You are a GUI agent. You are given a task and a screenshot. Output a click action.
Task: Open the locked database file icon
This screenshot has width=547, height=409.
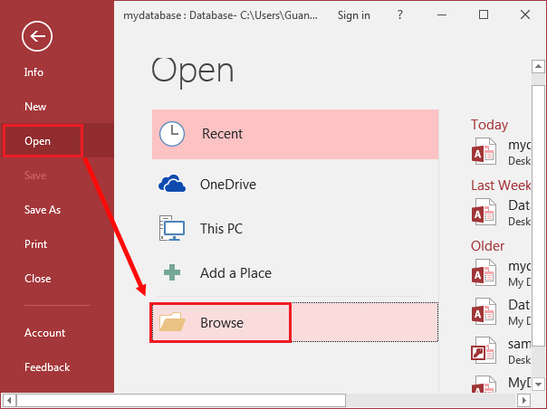(484, 350)
